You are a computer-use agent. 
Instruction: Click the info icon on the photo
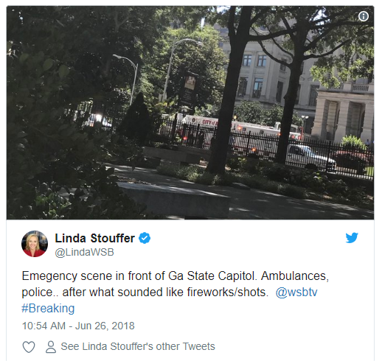(x=364, y=16)
